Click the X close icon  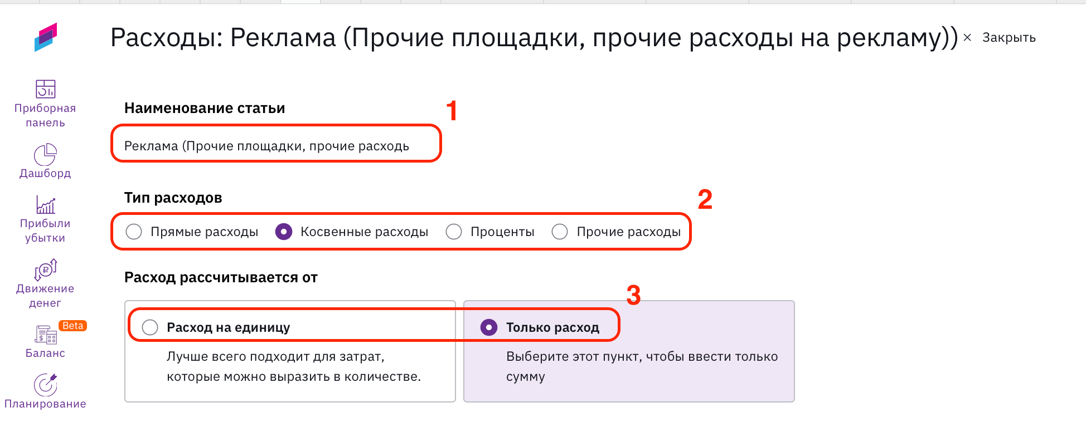(967, 37)
